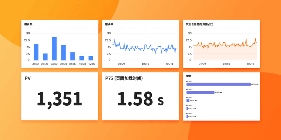Click the title of the purple bar chart card

(x=189, y=76)
